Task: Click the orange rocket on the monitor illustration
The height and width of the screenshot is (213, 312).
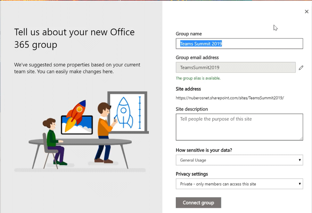Action: pos(76,115)
